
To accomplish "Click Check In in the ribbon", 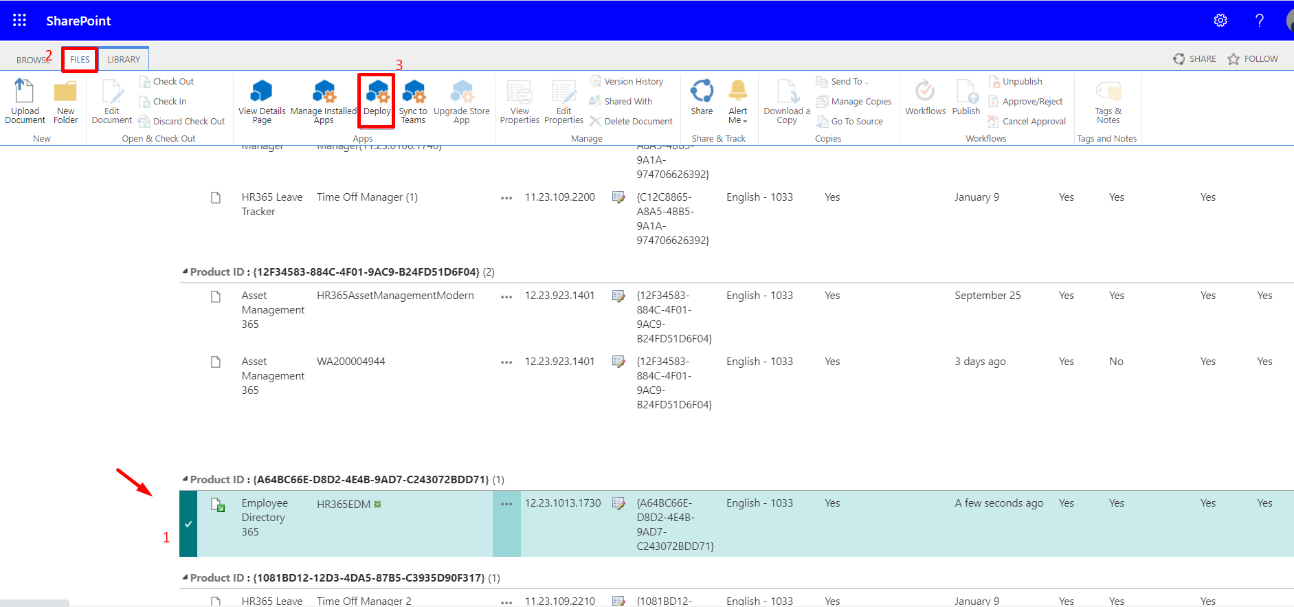I will click(x=163, y=101).
